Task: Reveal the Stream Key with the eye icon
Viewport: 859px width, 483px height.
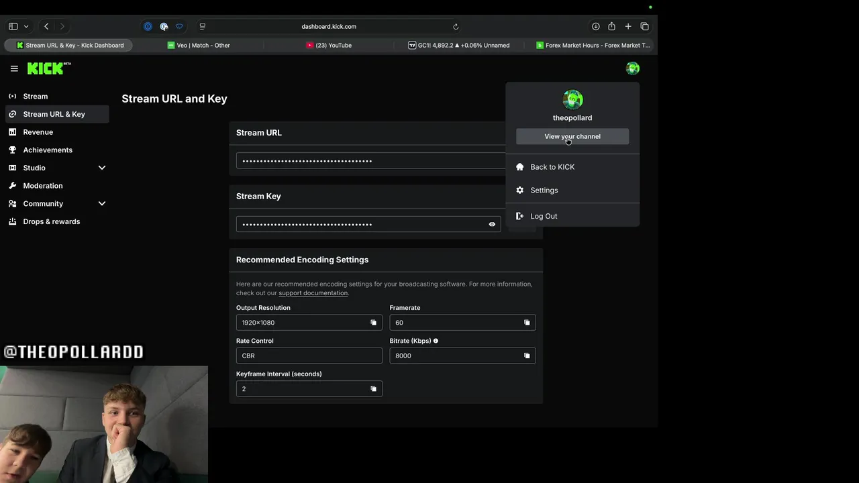Action: [x=492, y=225]
